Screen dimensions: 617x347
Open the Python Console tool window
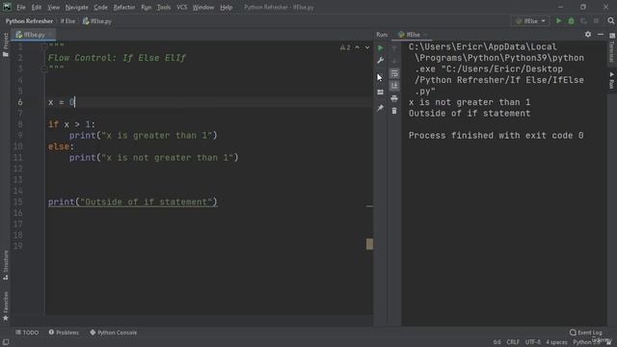pyautogui.click(x=114, y=333)
